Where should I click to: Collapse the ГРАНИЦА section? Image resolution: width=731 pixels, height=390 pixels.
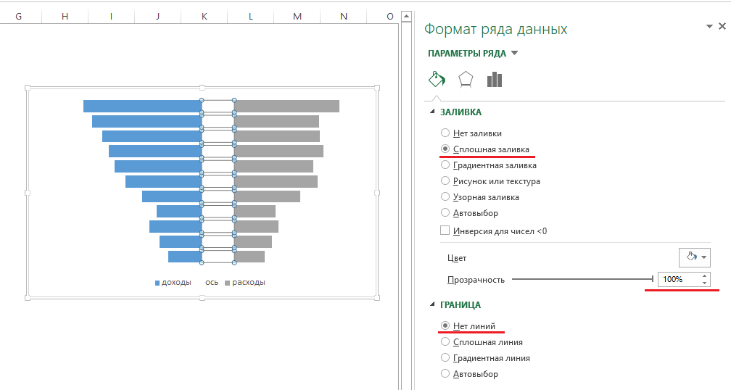(x=433, y=305)
